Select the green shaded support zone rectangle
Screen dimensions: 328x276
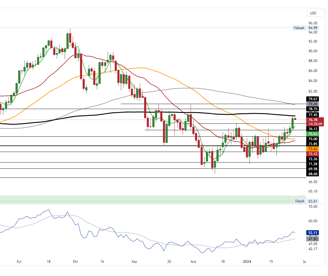click(x=147, y=200)
